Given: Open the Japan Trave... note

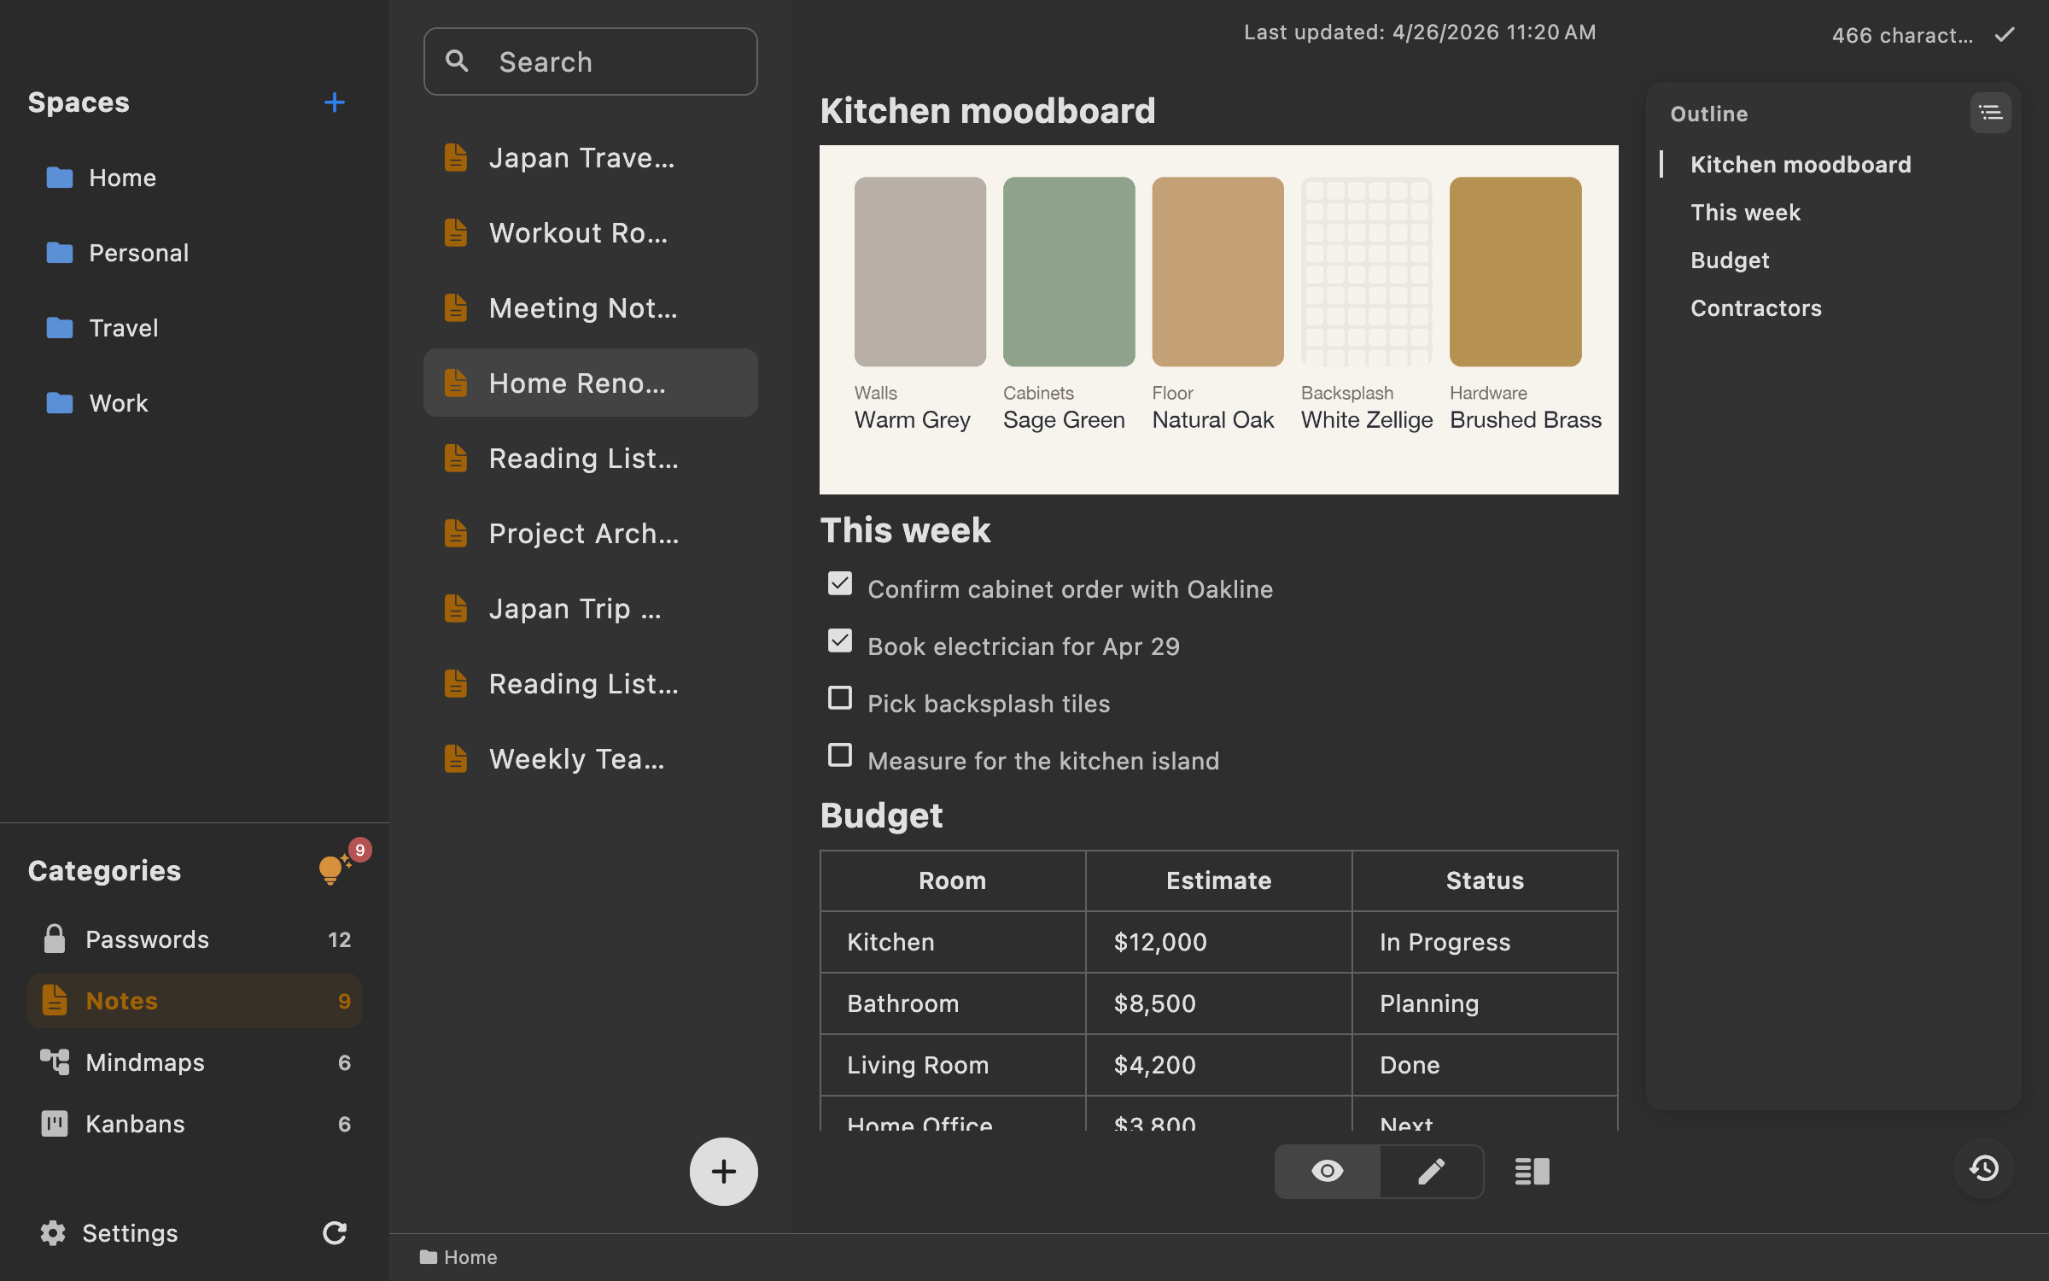Looking at the screenshot, I should pos(590,158).
